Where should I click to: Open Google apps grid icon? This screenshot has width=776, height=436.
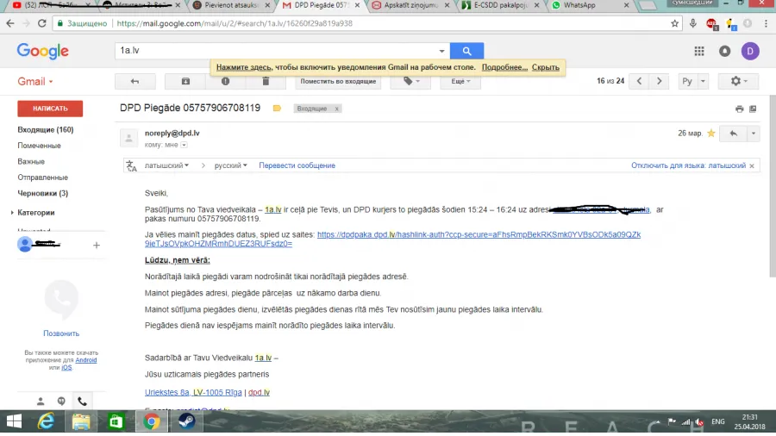(698, 51)
